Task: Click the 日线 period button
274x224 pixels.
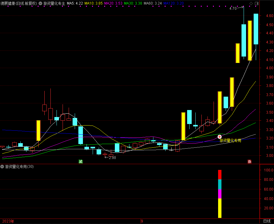Action: pyautogui.click(x=267, y=221)
